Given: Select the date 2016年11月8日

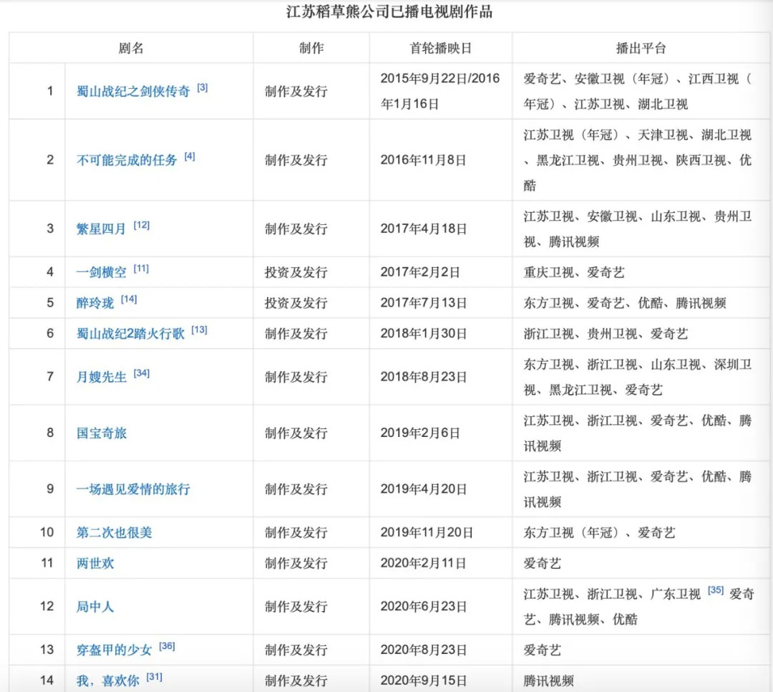Looking at the screenshot, I should (424, 160).
